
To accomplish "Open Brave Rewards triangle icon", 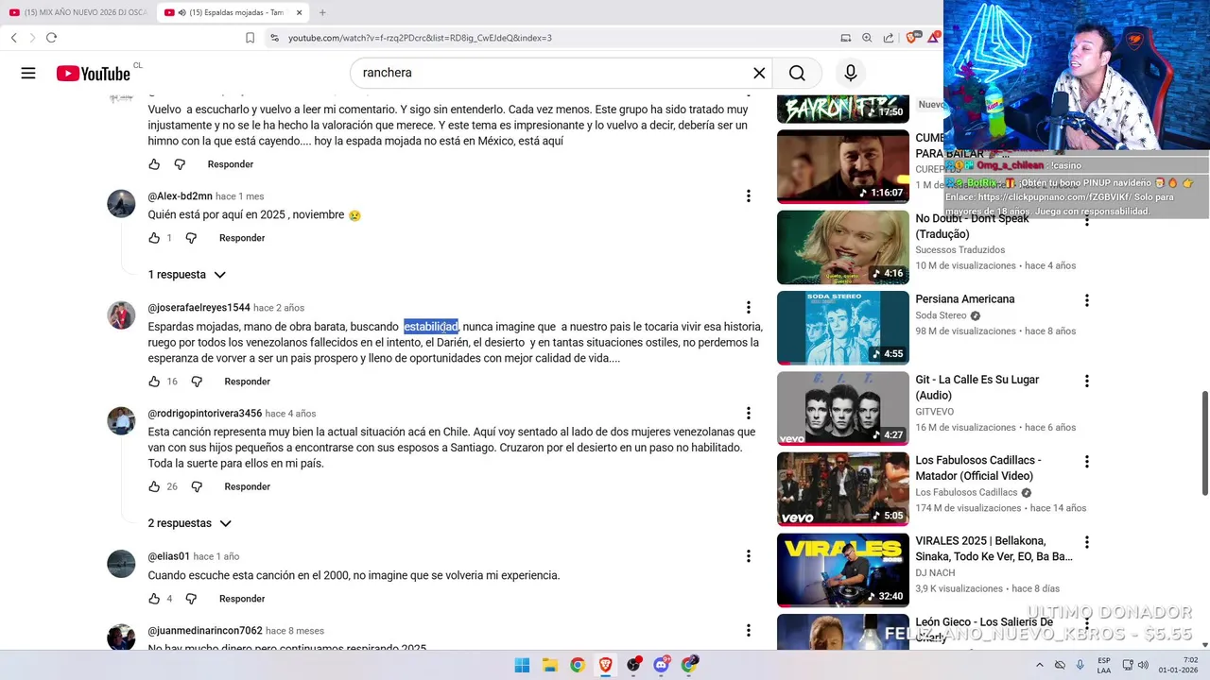I will click(934, 37).
